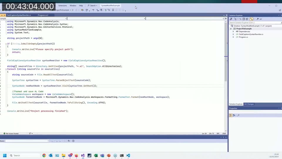Click the comment selection toolbar icon
The width and height of the screenshot is (282, 159).
coord(105,10)
